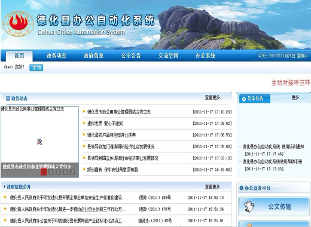Viewport: 311px width, 227px height.
Task: Select slideshow page number 4
Action: coord(65,172)
